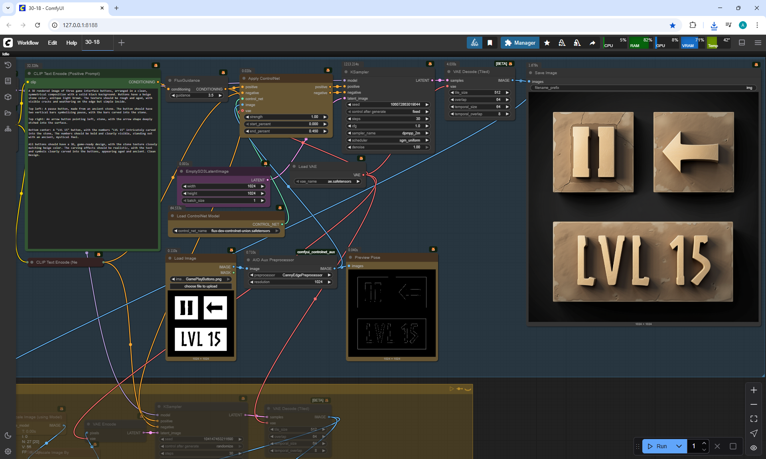Image resolution: width=766 pixels, height=459 pixels.
Task: Toggle the dark theme moon icon
Action: tap(8, 435)
